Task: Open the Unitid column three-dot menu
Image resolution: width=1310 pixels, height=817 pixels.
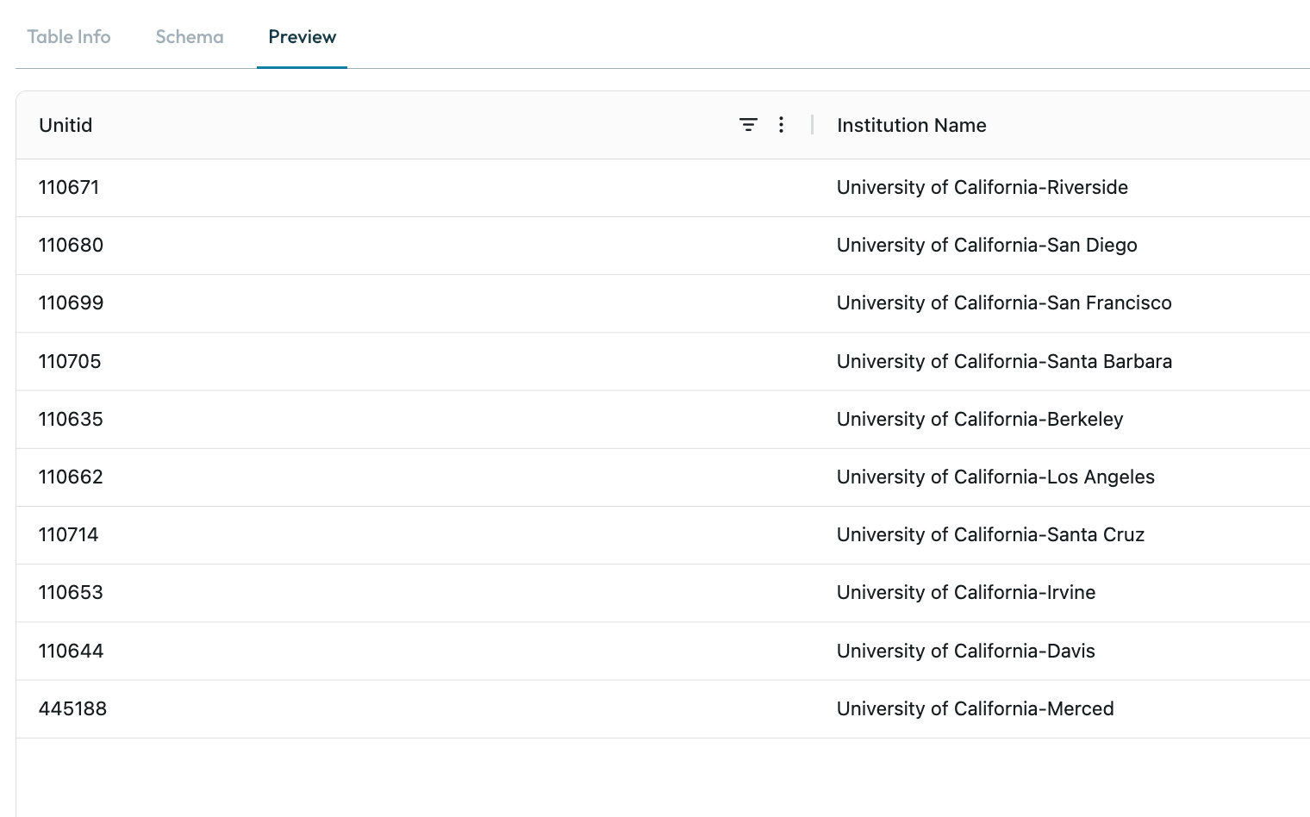Action: [781, 125]
